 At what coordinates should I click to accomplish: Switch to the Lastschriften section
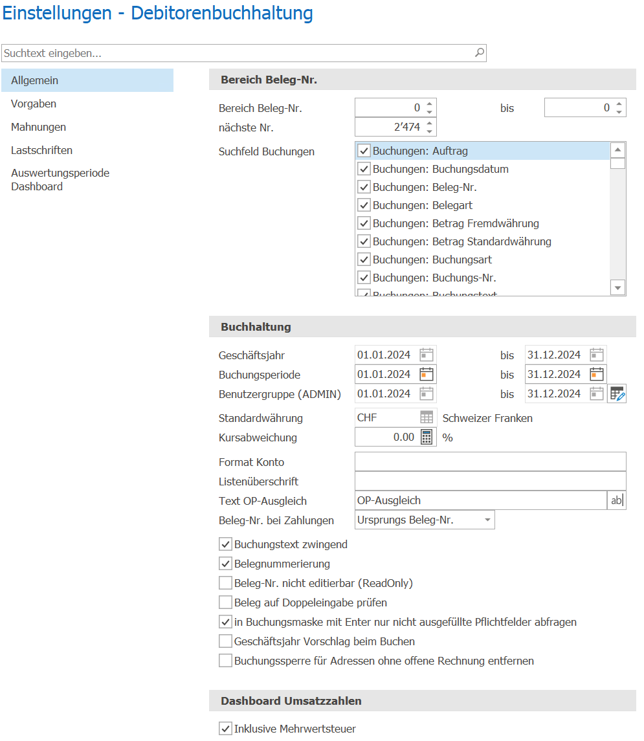coord(41,149)
